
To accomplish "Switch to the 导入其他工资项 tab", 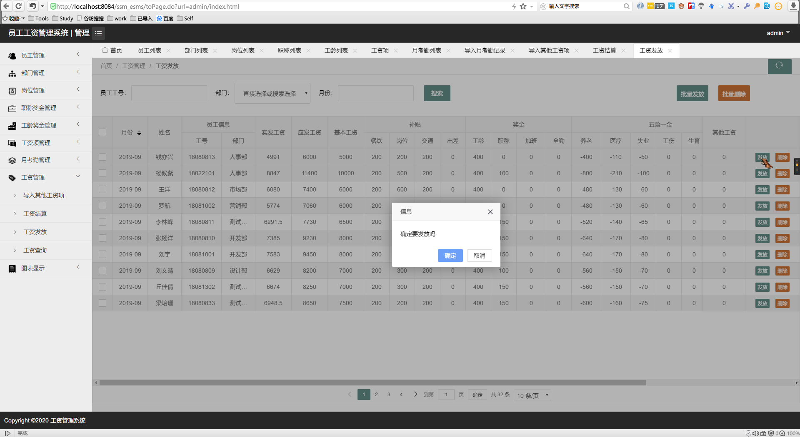I will point(549,51).
